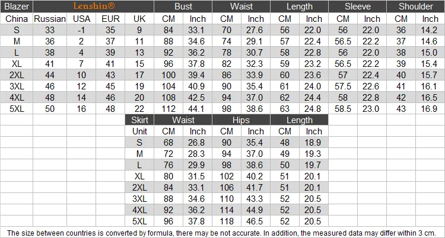Click the Skirt table header cell
The image size is (445, 238).
click(139, 120)
